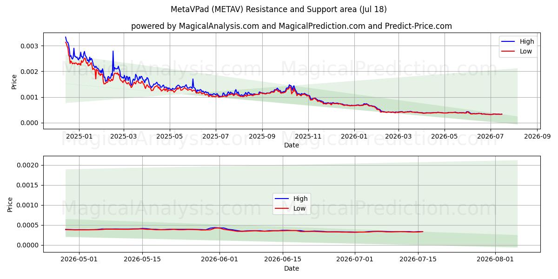558x279 pixels.
Task: Click the bottom chart x-axis label '2026-08-01'
Action: 495,260
